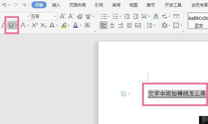
Task: Open the phonetic guide dropdown arrow
Action: tap(93, 17)
